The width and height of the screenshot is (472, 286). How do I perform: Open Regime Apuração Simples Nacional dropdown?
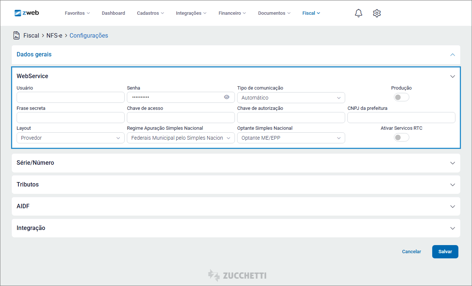[181, 138]
